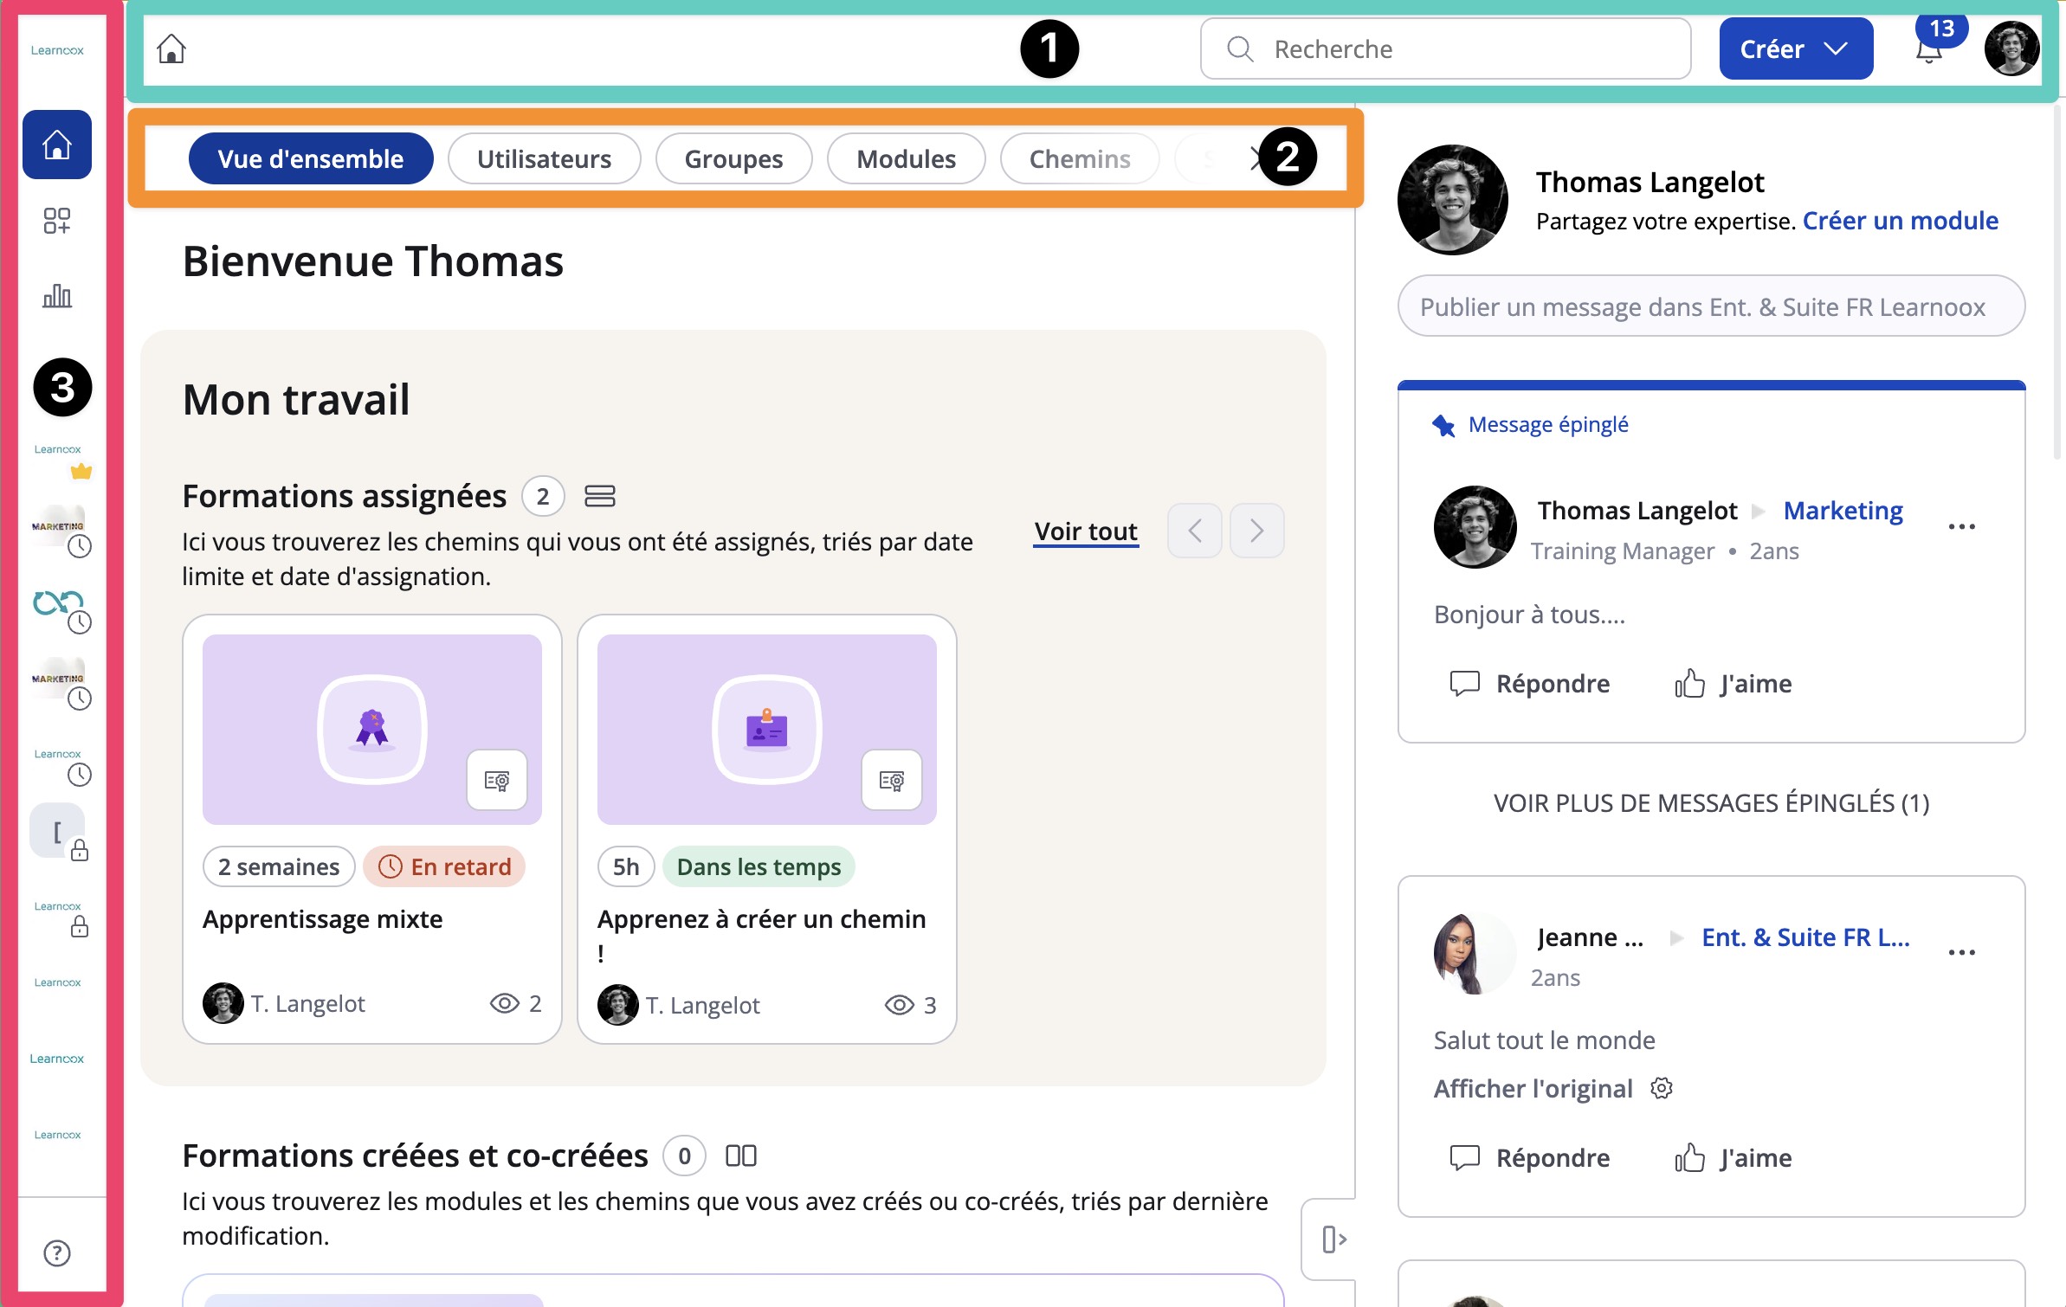The height and width of the screenshot is (1307, 2066).
Task: Click the collapse side panel icon
Action: [x=1333, y=1239]
